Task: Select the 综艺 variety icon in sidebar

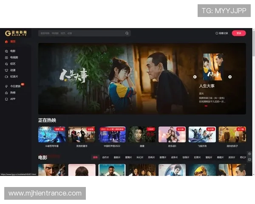Action: [x=6, y=64]
